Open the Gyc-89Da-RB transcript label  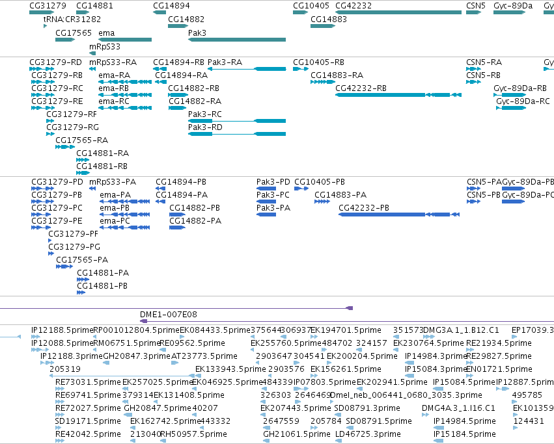coord(520,88)
